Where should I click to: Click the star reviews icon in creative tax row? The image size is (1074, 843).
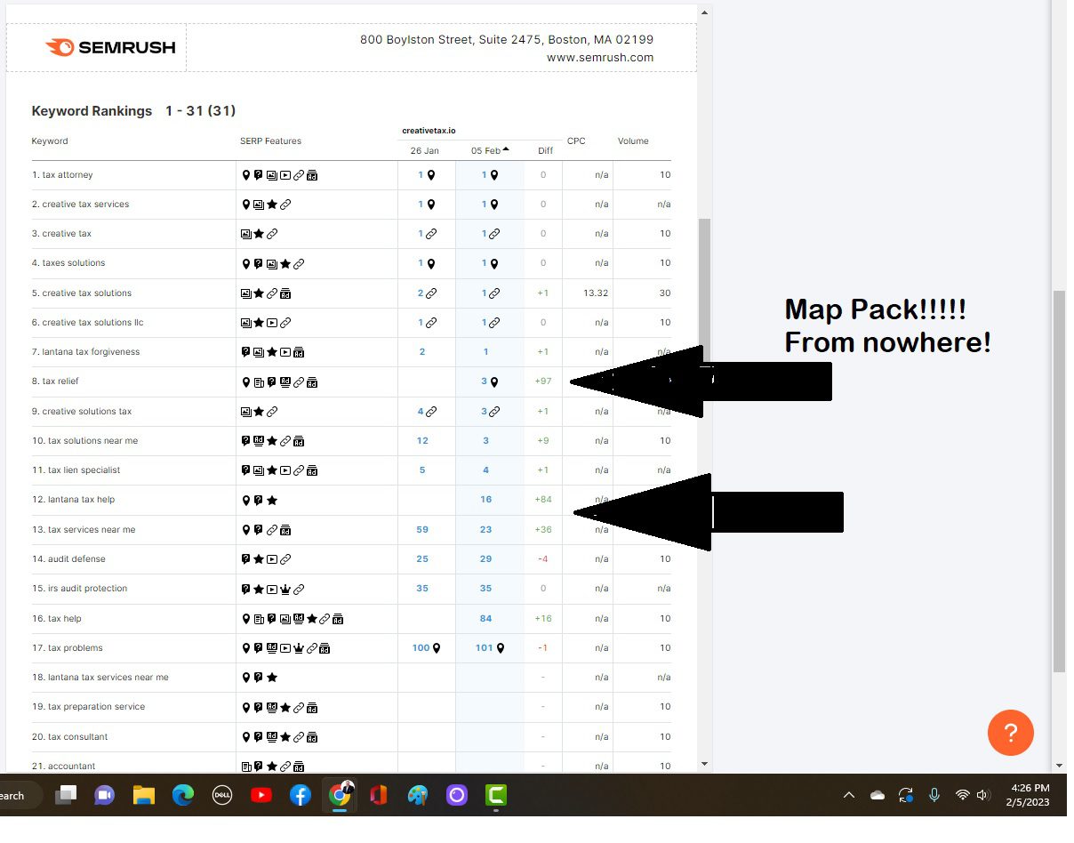coord(259,234)
